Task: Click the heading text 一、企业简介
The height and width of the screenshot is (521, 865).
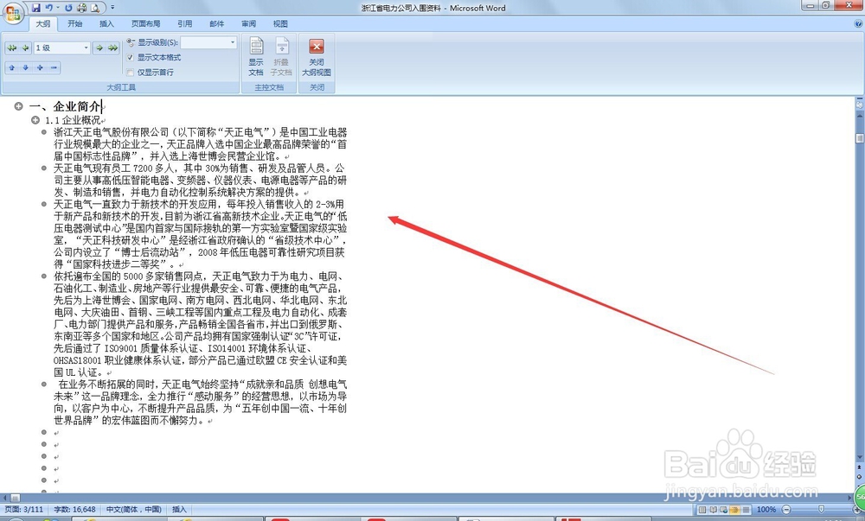Action: 65,106
